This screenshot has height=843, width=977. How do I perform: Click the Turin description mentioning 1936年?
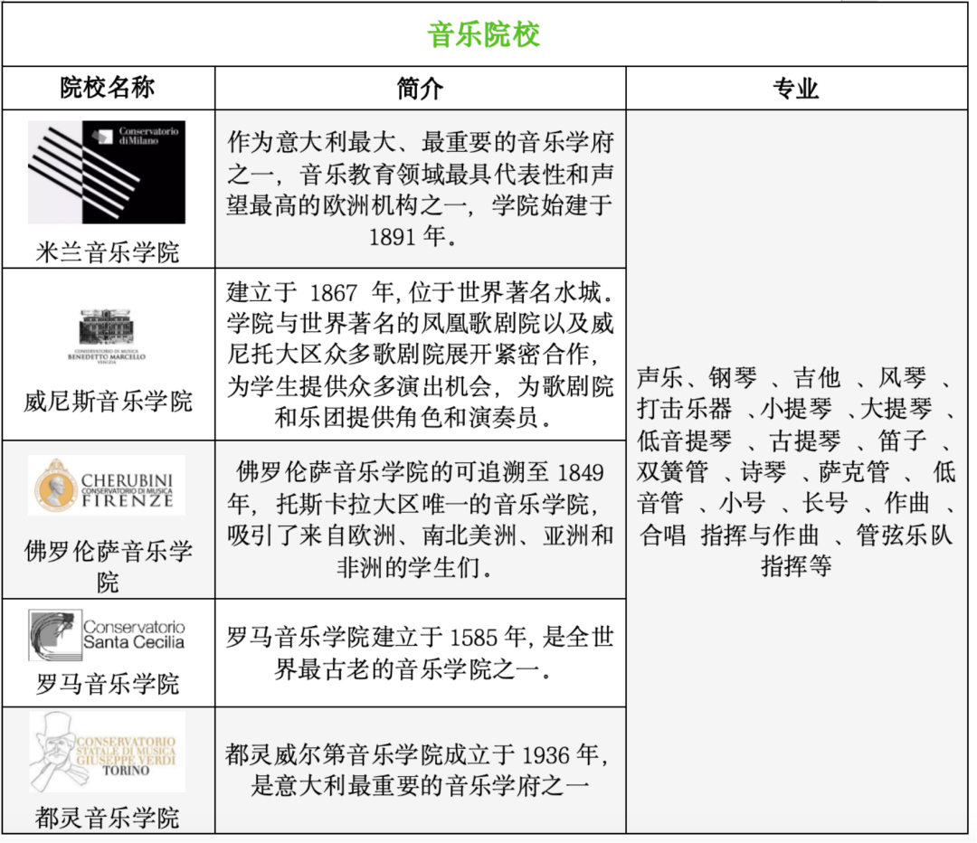tap(420, 770)
